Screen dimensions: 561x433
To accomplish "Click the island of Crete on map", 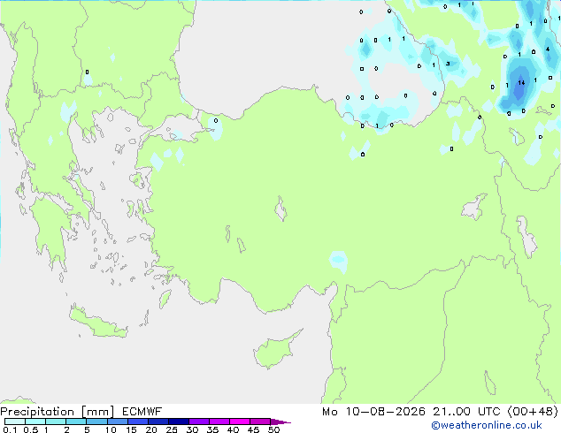I will tap(98, 323).
